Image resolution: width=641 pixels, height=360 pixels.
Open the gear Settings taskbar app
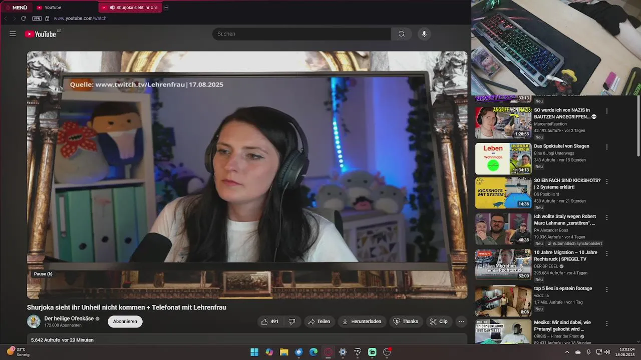[343, 352]
